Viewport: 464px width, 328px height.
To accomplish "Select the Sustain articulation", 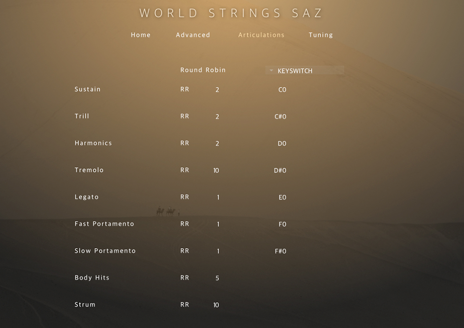I will [87, 89].
